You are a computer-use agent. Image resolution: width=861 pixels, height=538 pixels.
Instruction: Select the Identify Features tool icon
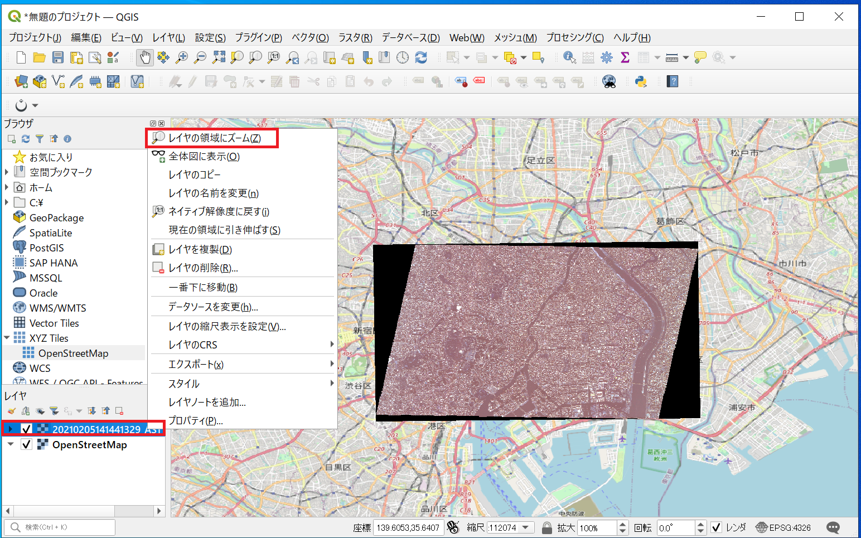[x=569, y=57]
